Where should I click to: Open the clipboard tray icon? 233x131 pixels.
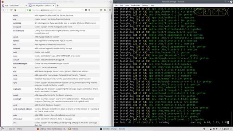tap(214, 129)
